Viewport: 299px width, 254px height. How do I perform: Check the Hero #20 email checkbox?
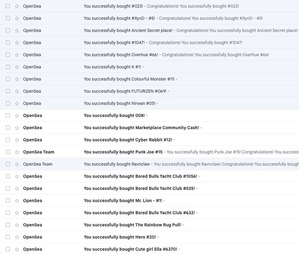click(8, 237)
